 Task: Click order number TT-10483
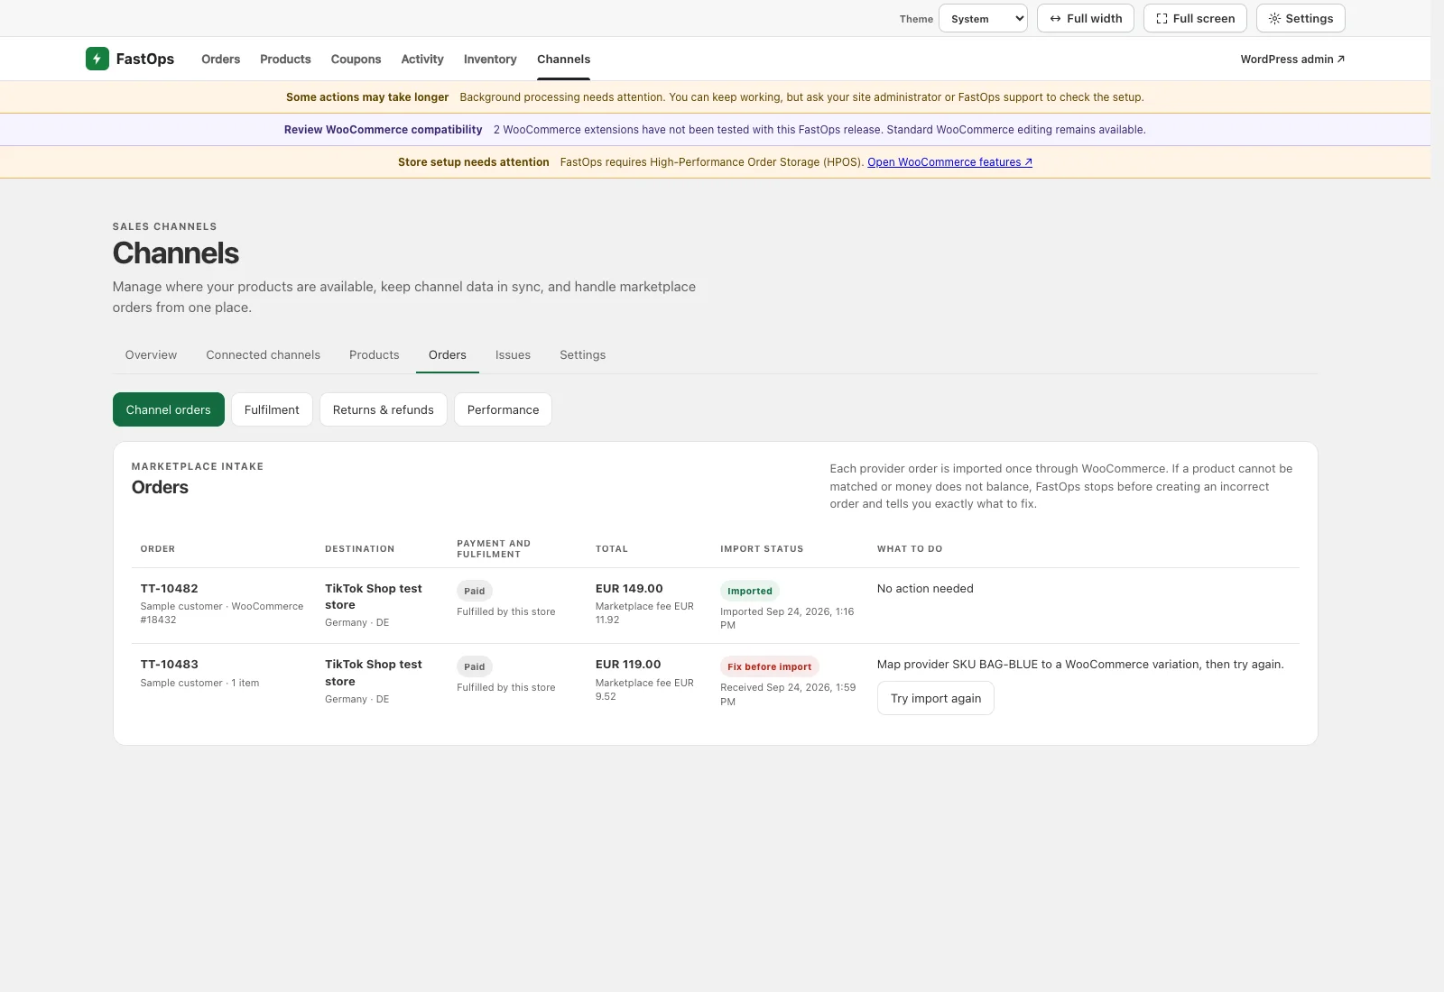coord(169,664)
